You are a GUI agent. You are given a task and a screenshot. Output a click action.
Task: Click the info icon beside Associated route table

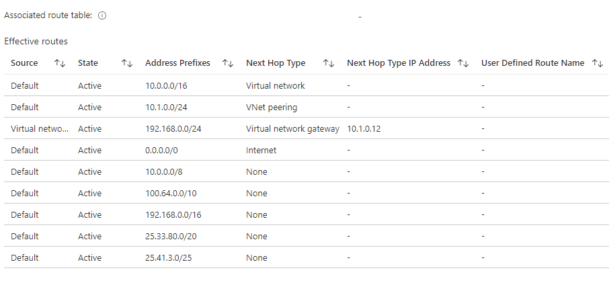(102, 16)
